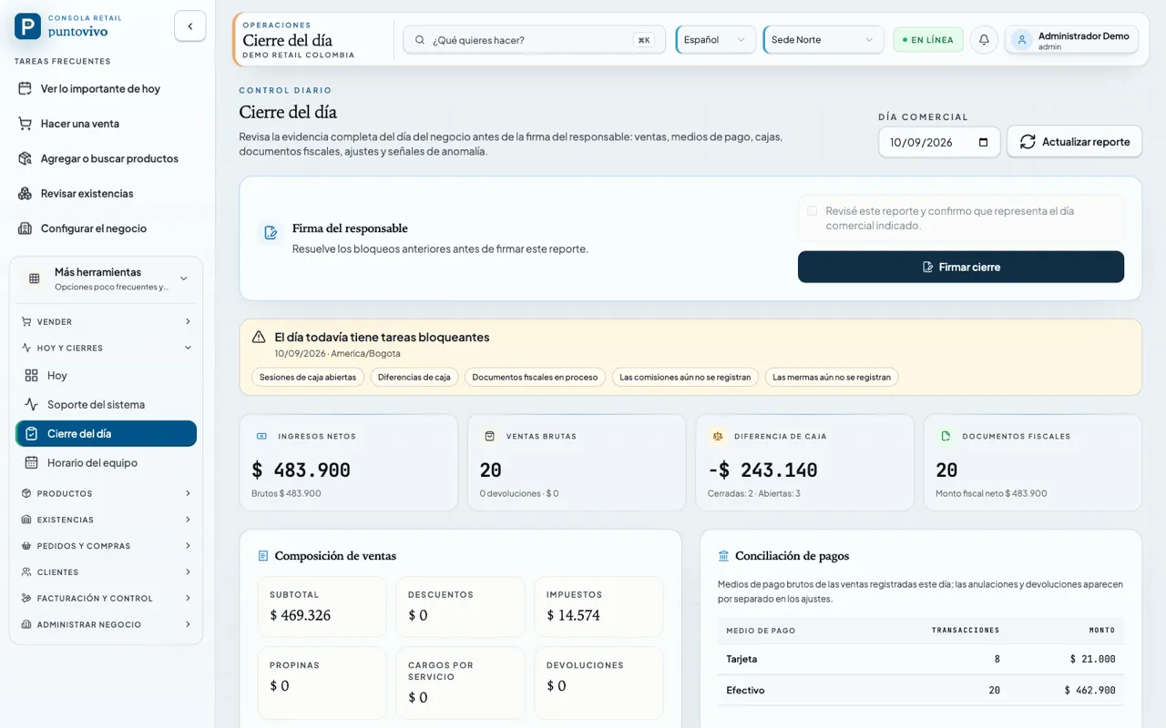This screenshot has width=1166, height=728.
Task: Click the Día comercial date field
Action: [939, 142]
